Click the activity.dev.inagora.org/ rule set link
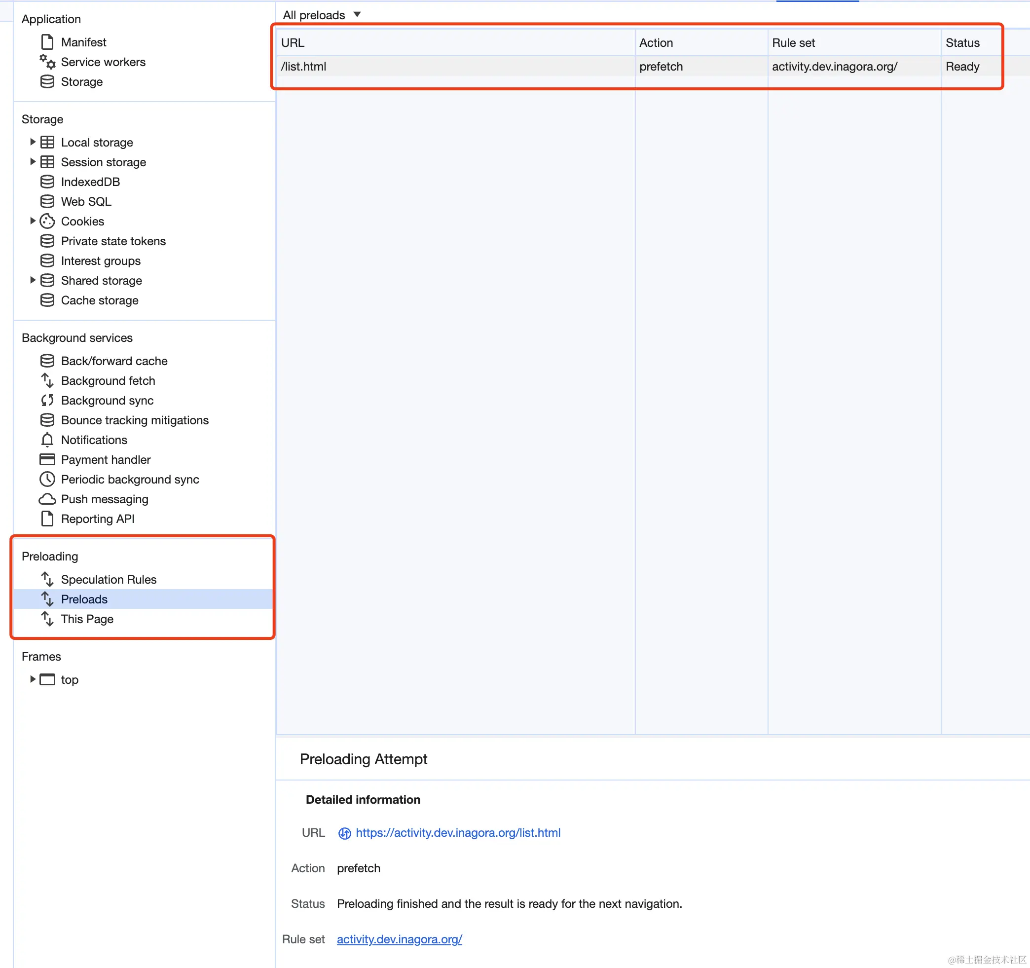Viewport: 1030px width, 968px height. [399, 939]
